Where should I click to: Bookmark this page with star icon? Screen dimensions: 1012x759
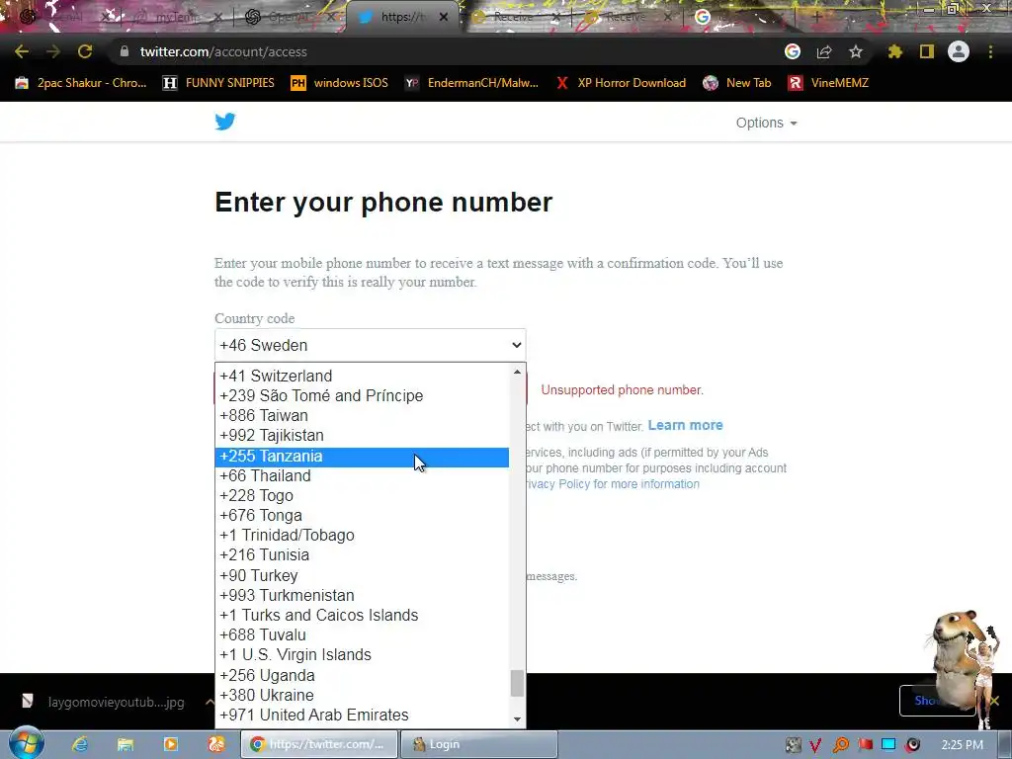[856, 51]
